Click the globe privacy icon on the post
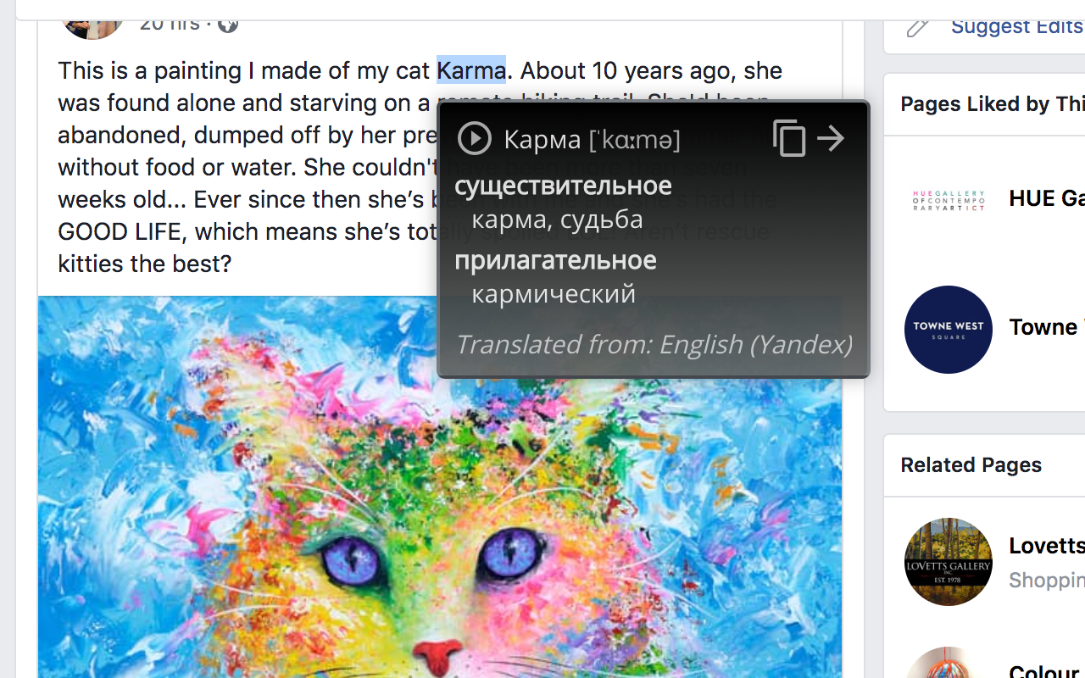This screenshot has width=1085, height=678. pos(226,25)
